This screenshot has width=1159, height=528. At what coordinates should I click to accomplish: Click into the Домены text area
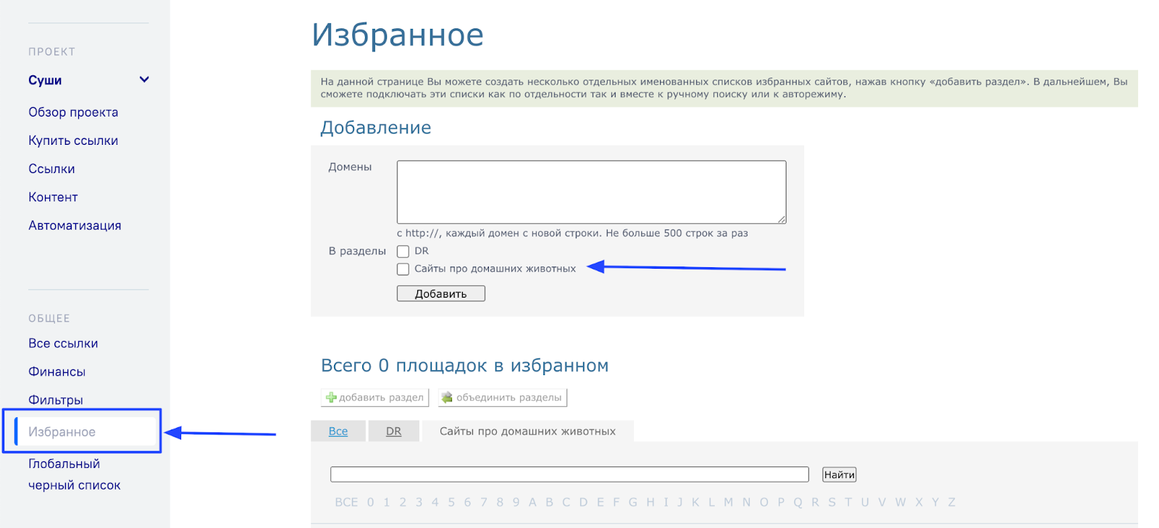click(x=591, y=192)
